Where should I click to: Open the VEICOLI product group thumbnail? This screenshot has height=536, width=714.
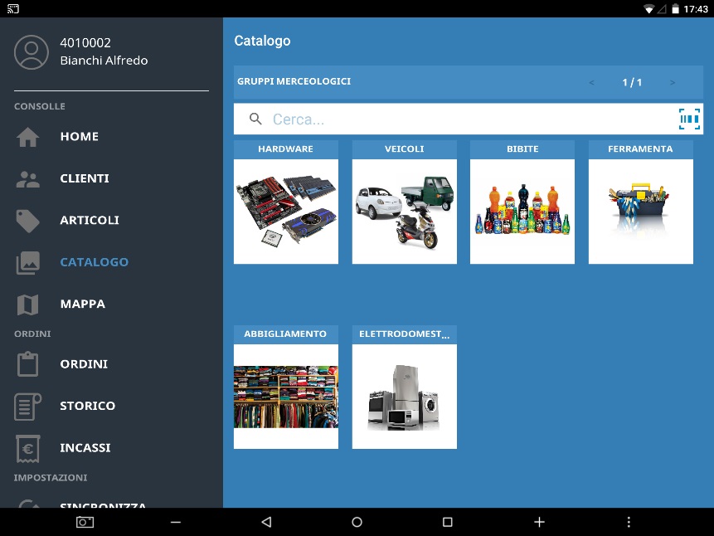click(405, 212)
